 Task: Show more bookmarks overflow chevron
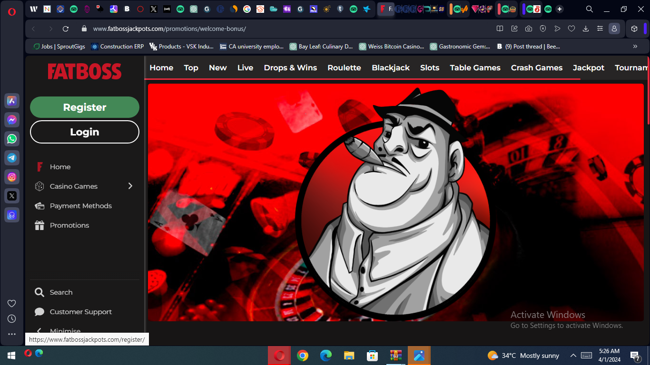point(635,46)
